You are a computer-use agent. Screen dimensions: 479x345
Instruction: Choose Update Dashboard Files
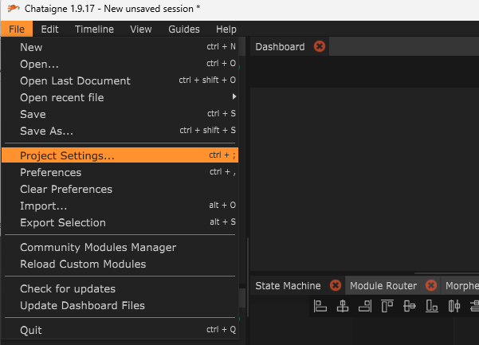(x=120, y=305)
